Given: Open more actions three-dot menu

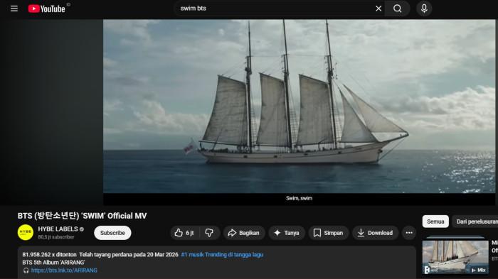Looking at the screenshot, I should point(409,233).
